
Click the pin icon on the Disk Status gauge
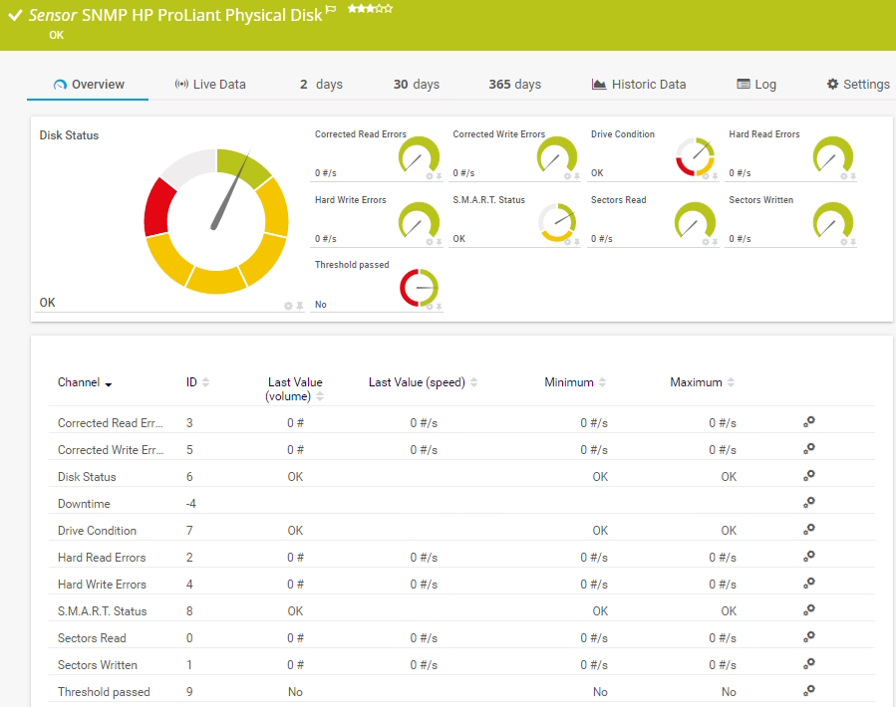point(299,306)
